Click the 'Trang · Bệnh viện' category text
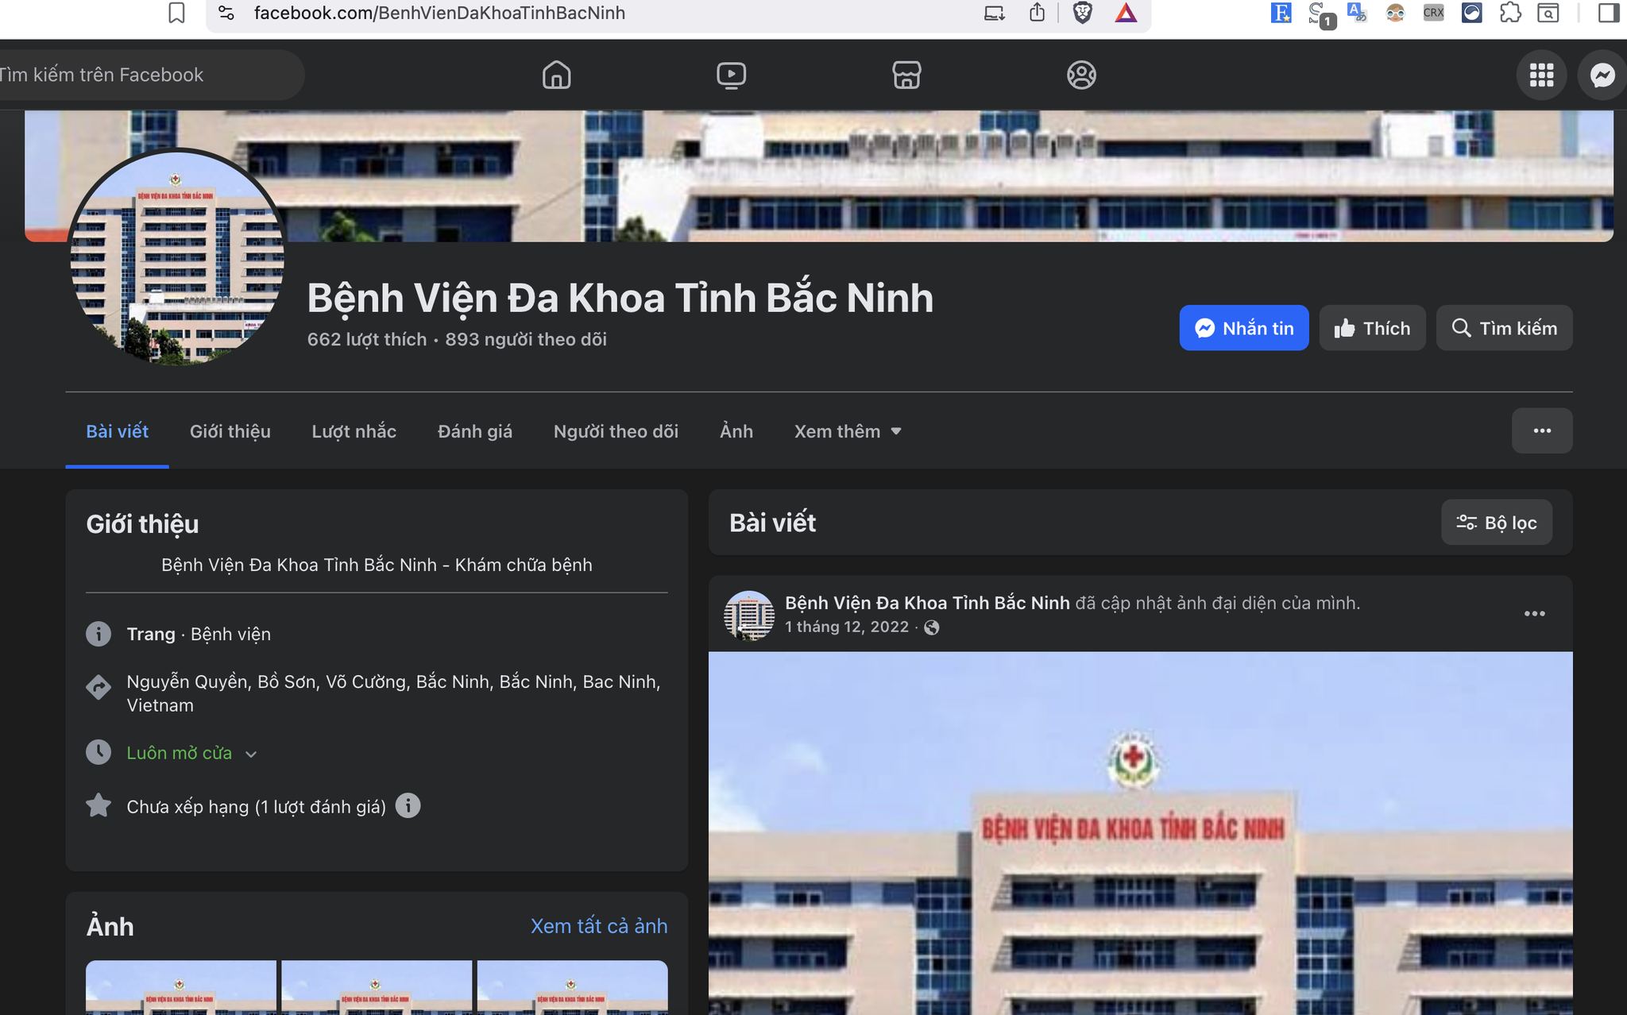Image resolution: width=1627 pixels, height=1015 pixels. coord(199,634)
